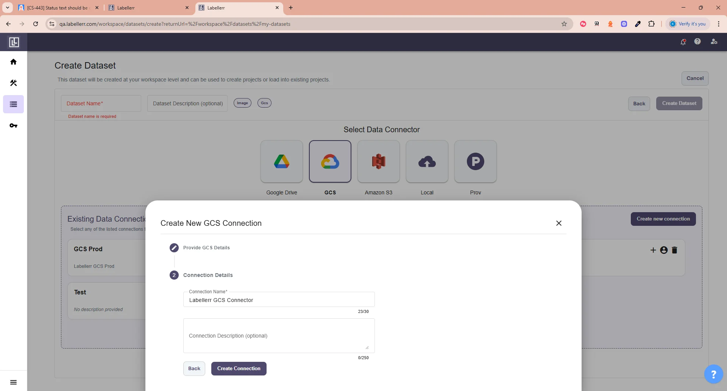Click Back next to Create Dataset

pyautogui.click(x=639, y=104)
